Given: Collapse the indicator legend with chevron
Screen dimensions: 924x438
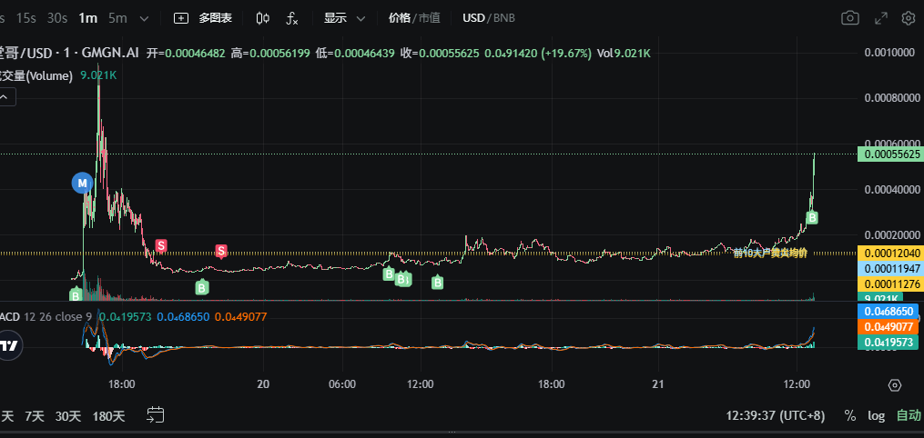Looking at the screenshot, I should point(7,98).
